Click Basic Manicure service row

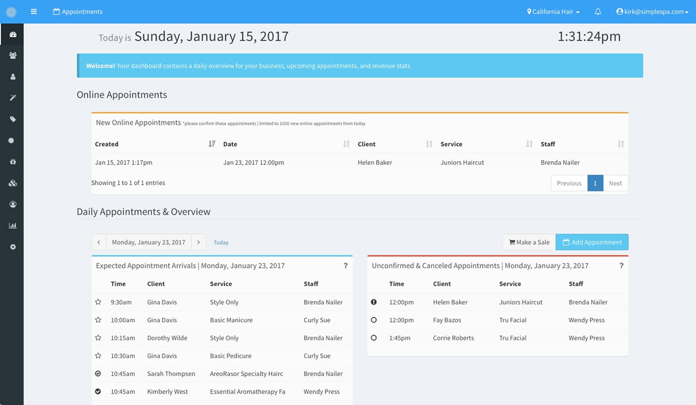pyautogui.click(x=231, y=320)
